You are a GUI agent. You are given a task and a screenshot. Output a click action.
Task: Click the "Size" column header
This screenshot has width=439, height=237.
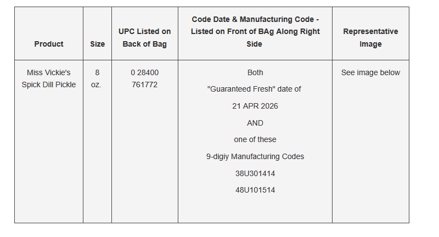pyautogui.click(x=97, y=44)
